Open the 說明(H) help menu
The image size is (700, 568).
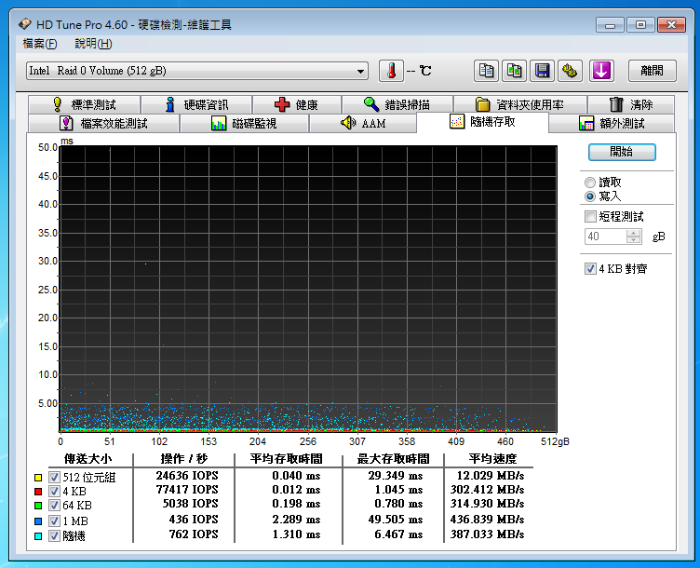click(x=93, y=44)
